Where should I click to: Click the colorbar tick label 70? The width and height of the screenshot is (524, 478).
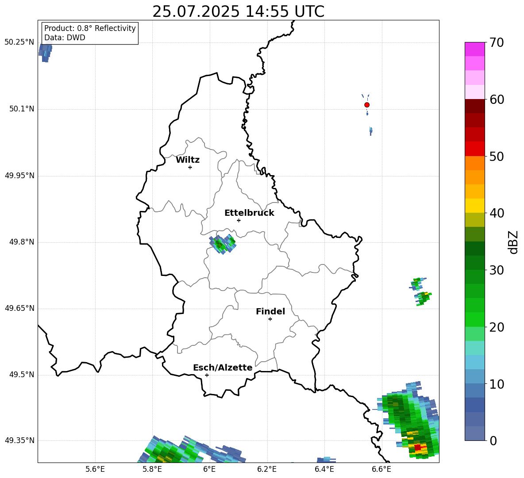[497, 42]
